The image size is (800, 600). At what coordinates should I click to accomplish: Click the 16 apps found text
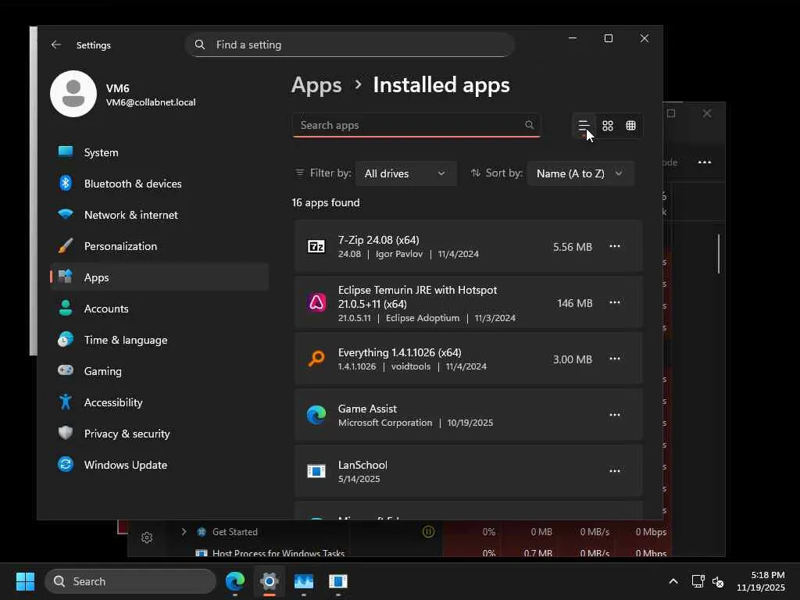(326, 202)
